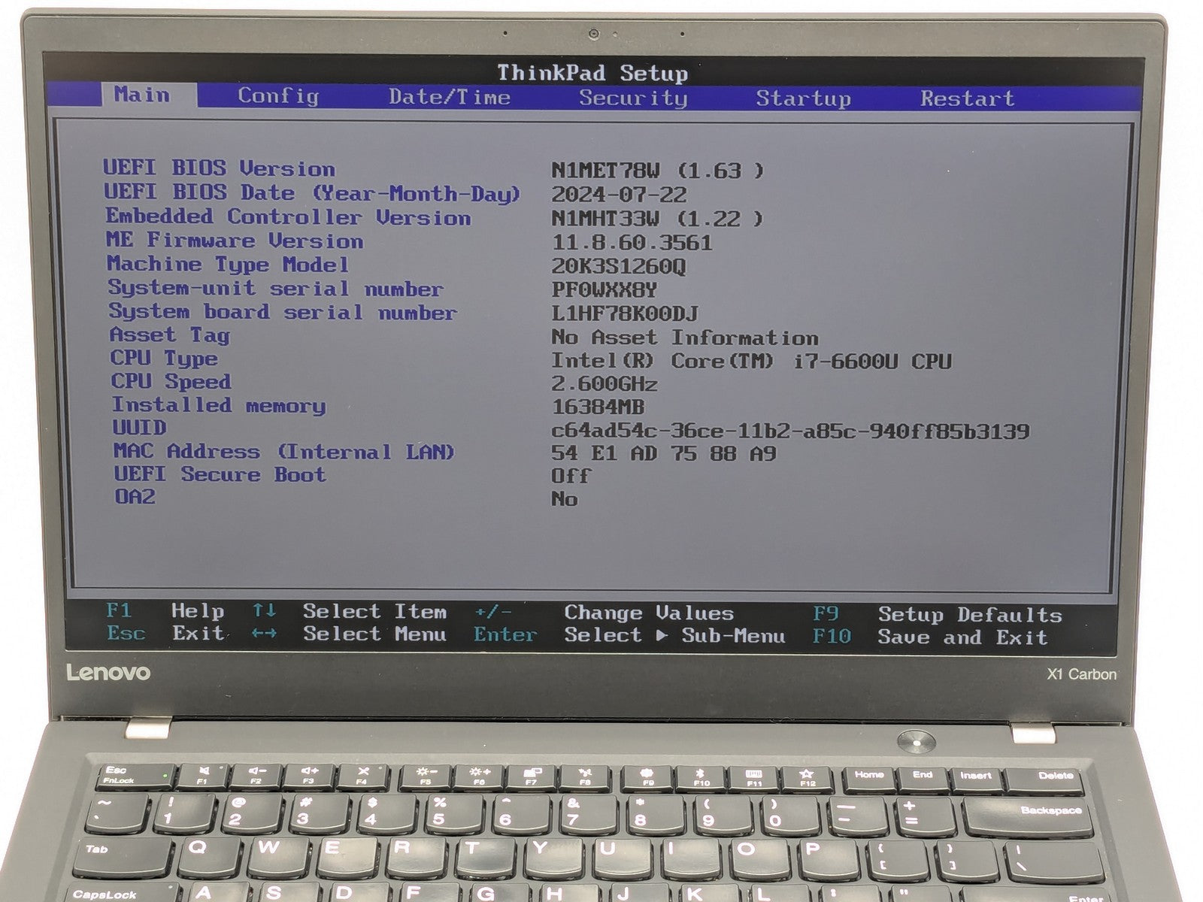The width and height of the screenshot is (1203, 902).
Task: Click System-unit serial number label
Action: [x=275, y=288]
